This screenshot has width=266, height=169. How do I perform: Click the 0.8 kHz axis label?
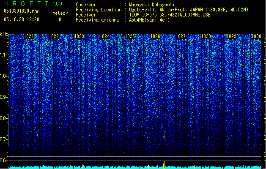click(3, 118)
